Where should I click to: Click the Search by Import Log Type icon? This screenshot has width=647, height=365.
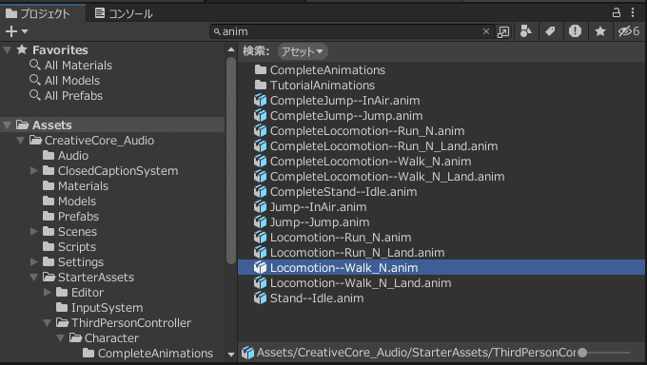pyautogui.click(x=575, y=31)
